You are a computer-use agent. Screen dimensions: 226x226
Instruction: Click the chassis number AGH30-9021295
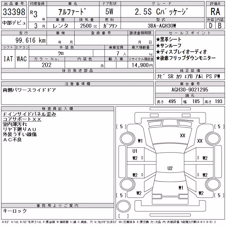tap(190, 90)
